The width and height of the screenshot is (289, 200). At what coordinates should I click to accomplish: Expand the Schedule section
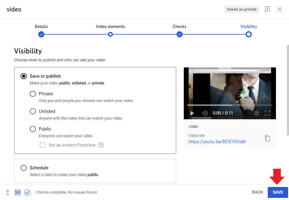click(24, 168)
